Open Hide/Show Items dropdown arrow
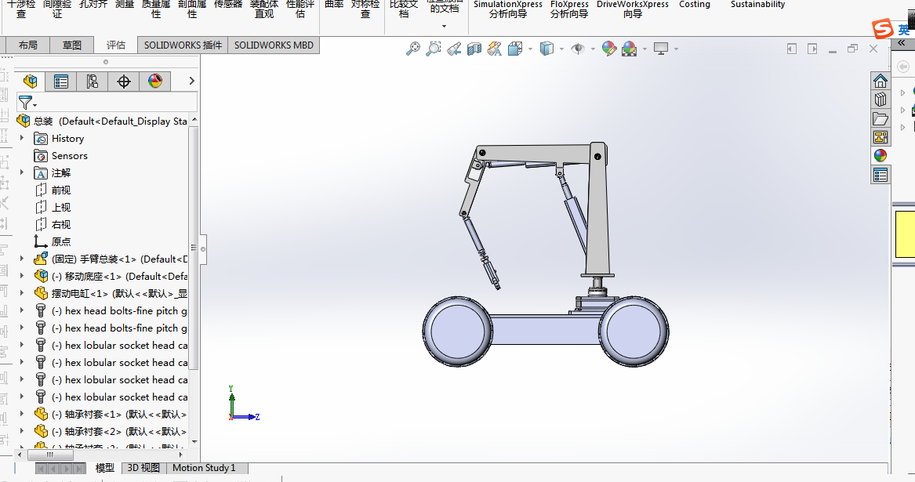915x482 pixels. coord(593,49)
